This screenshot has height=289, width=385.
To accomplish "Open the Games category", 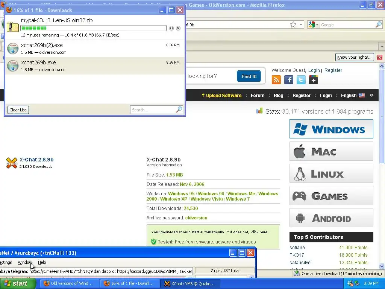I will [331, 196].
